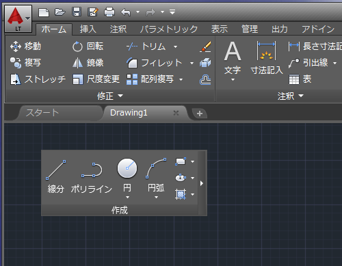This screenshot has width=342, height=266.
Task: Select the フィレット (Fillet) tool
Action: 155,63
